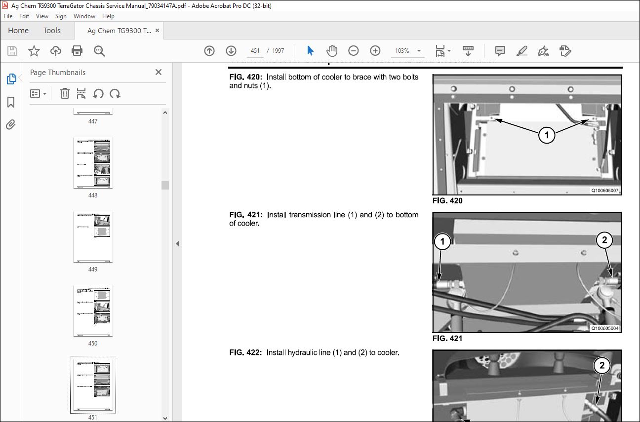
Task: Open the File menu
Action: pyautogui.click(x=8, y=16)
